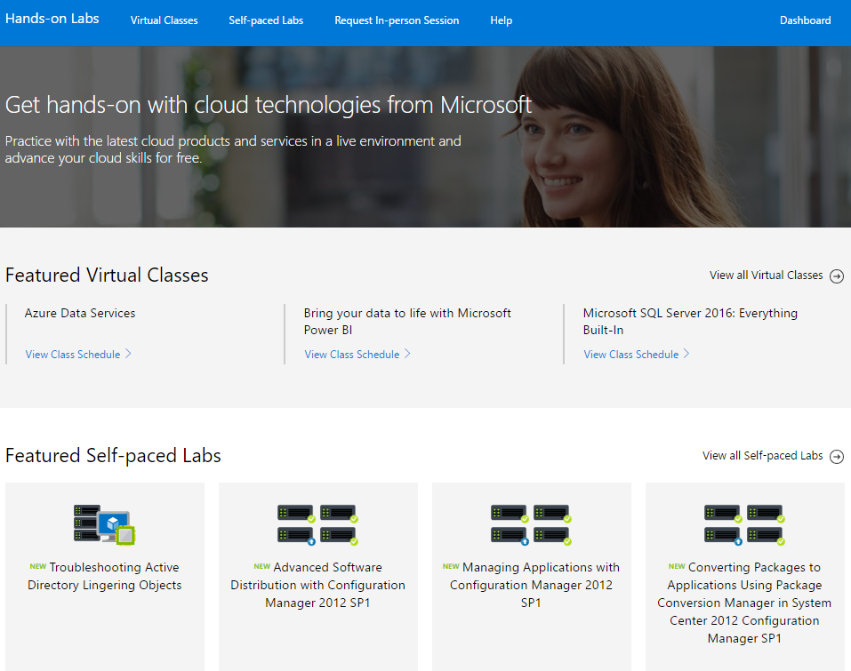Click Troubleshooting Active Directory lab server icon

click(x=104, y=524)
